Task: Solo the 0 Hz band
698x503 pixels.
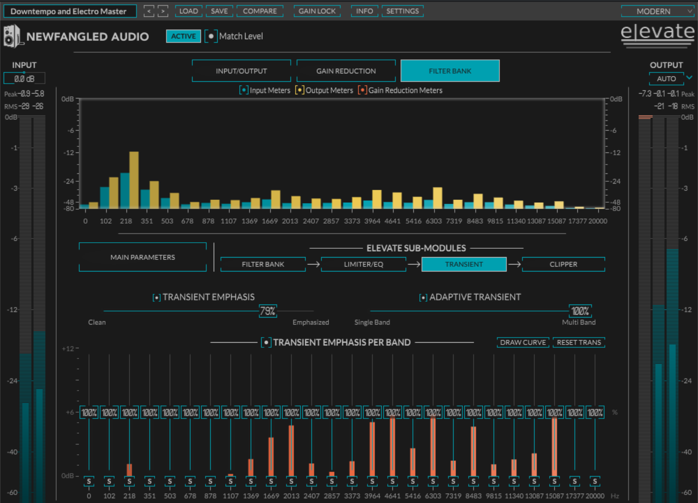Action: point(89,482)
